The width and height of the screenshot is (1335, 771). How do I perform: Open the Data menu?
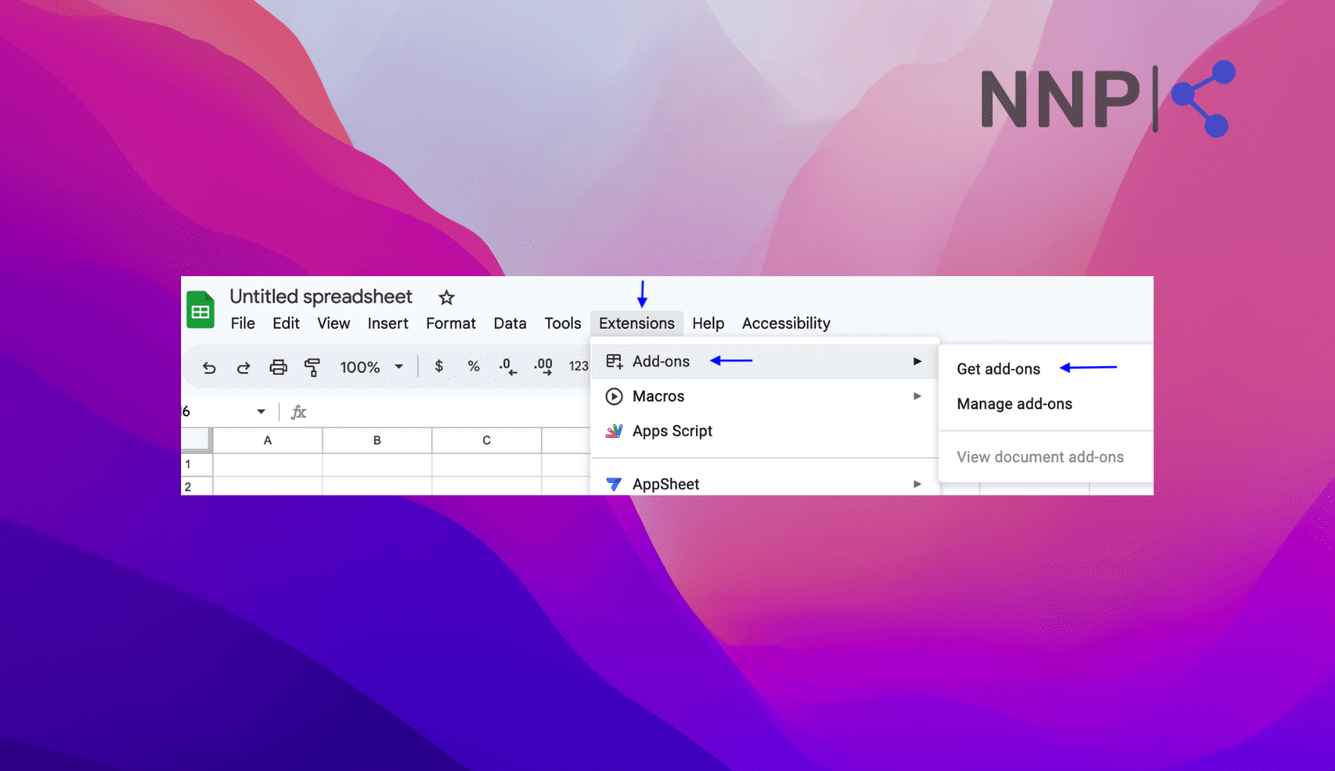510,323
